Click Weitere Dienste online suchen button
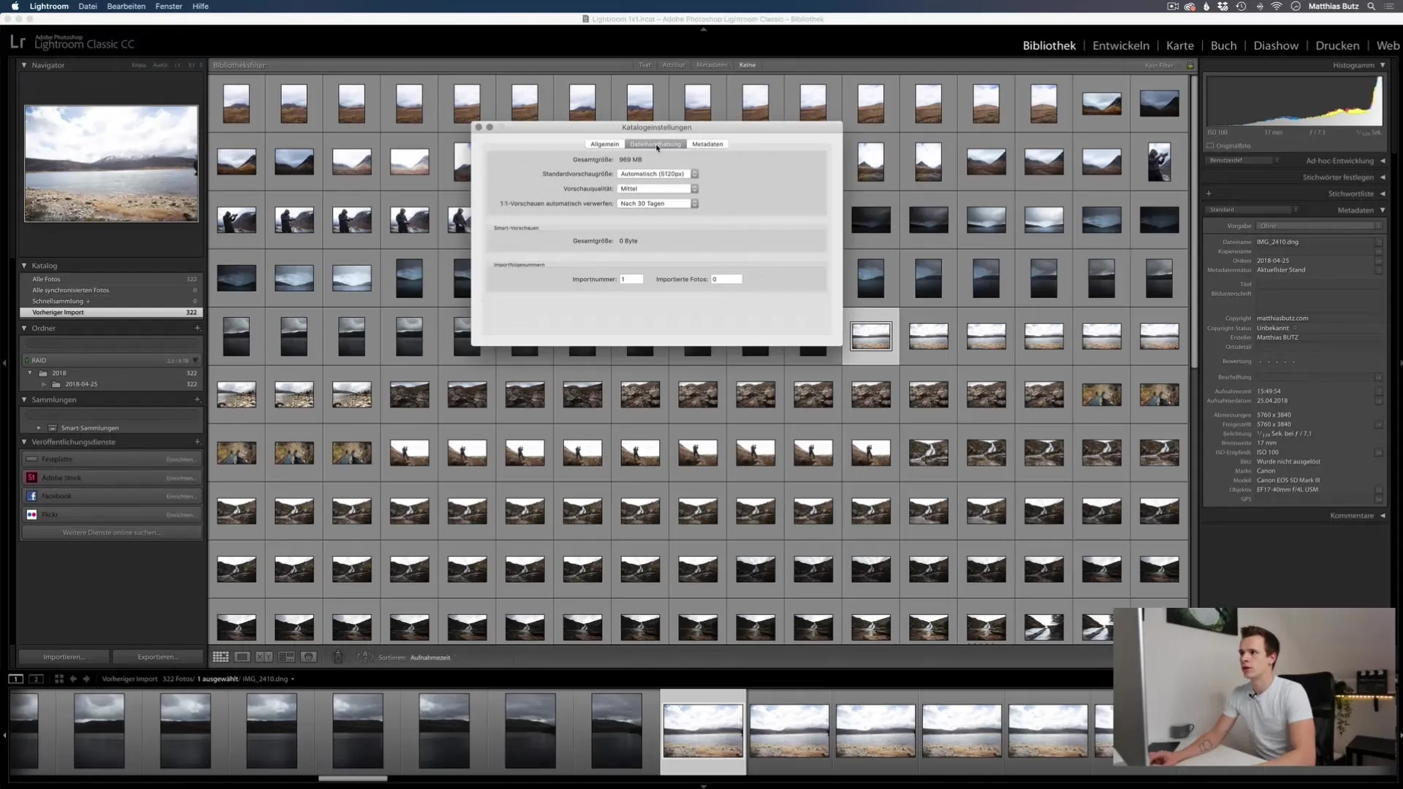 click(x=112, y=533)
